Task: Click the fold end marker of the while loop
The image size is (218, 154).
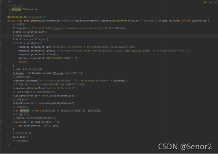Action: point(1,130)
